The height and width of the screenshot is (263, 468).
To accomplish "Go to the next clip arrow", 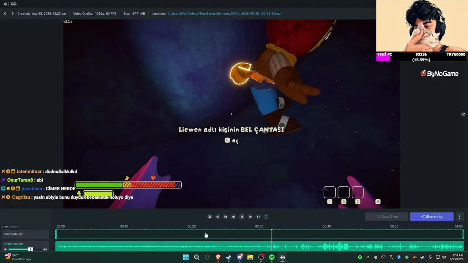I will point(12,14).
